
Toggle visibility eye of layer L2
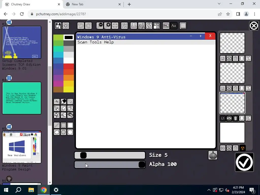click(229, 88)
